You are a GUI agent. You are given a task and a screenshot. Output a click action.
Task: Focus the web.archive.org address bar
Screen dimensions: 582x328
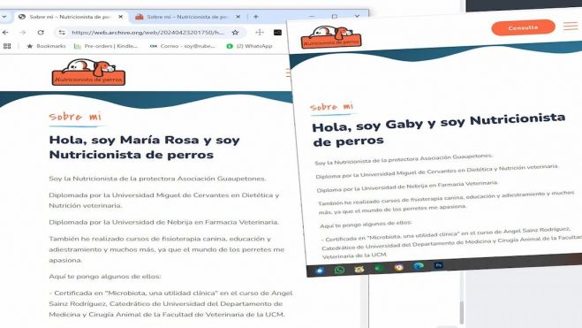147,33
